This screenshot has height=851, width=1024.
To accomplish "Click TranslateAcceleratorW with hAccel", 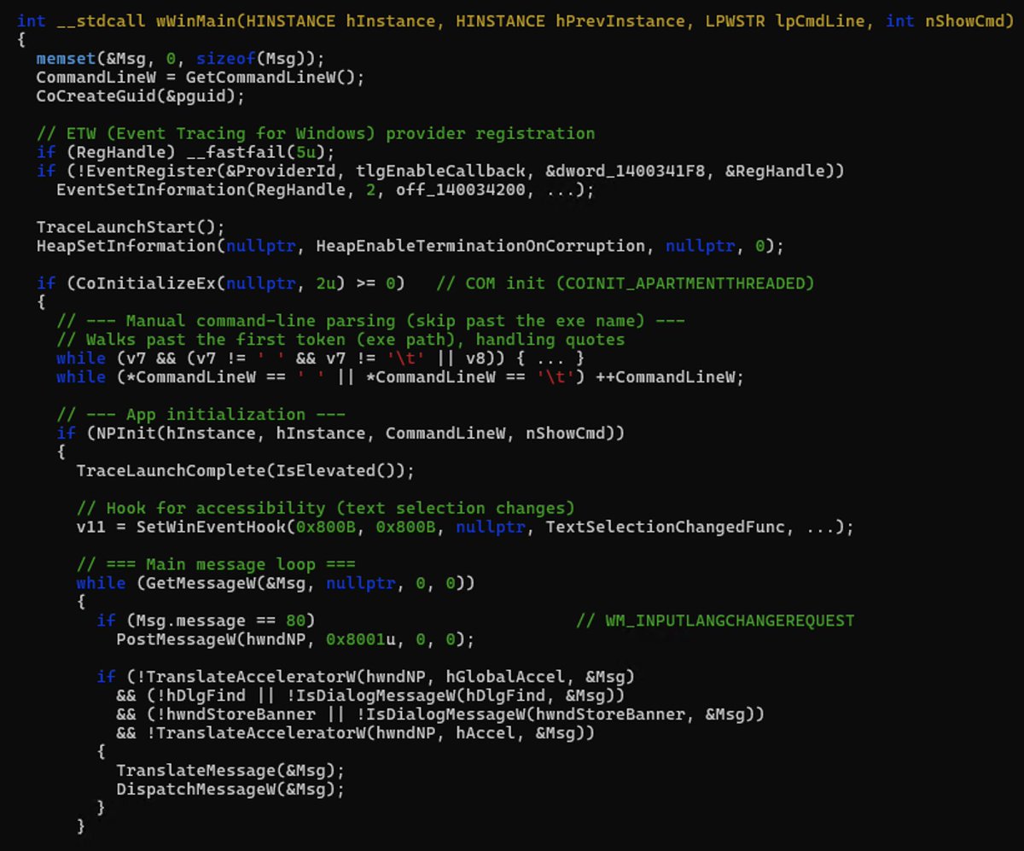I will [x=370, y=733].
